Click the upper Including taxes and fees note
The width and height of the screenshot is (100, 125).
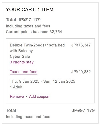28,26
